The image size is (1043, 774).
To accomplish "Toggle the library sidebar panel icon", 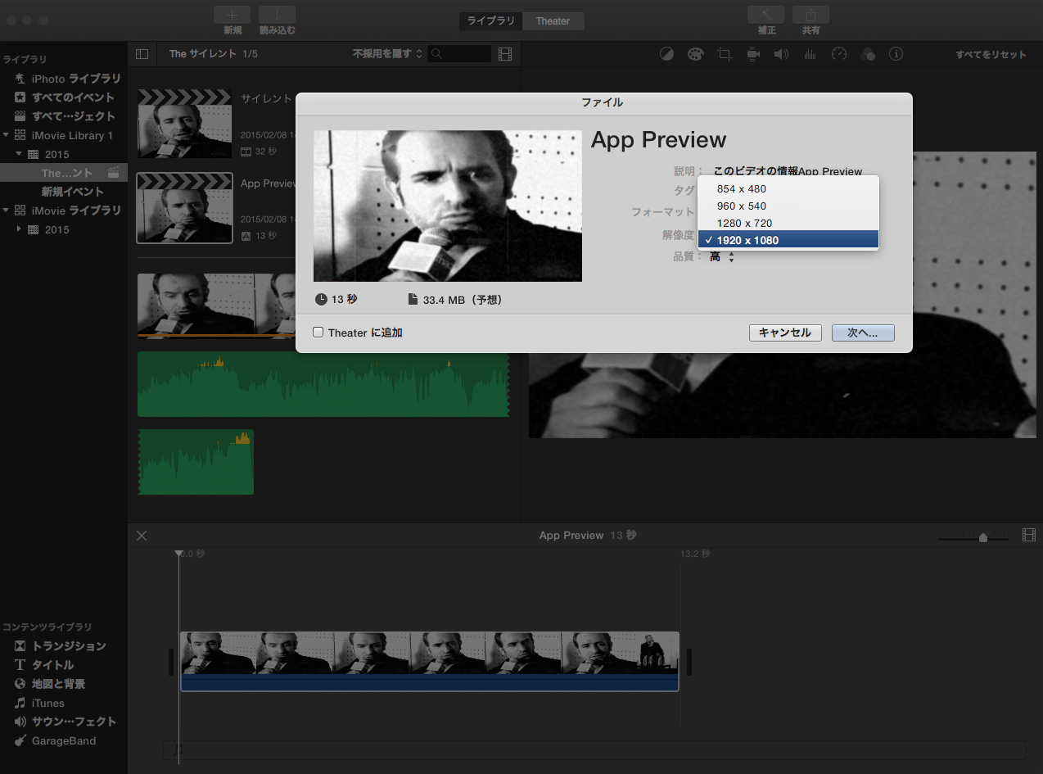I will [x=142, y=54].
